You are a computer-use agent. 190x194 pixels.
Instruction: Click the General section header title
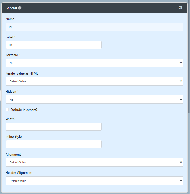pos(11,8)
